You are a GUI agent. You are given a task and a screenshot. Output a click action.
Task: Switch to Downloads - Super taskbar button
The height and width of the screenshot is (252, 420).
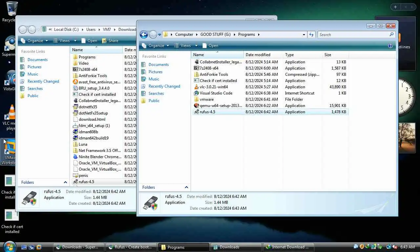tap(79, 247)
